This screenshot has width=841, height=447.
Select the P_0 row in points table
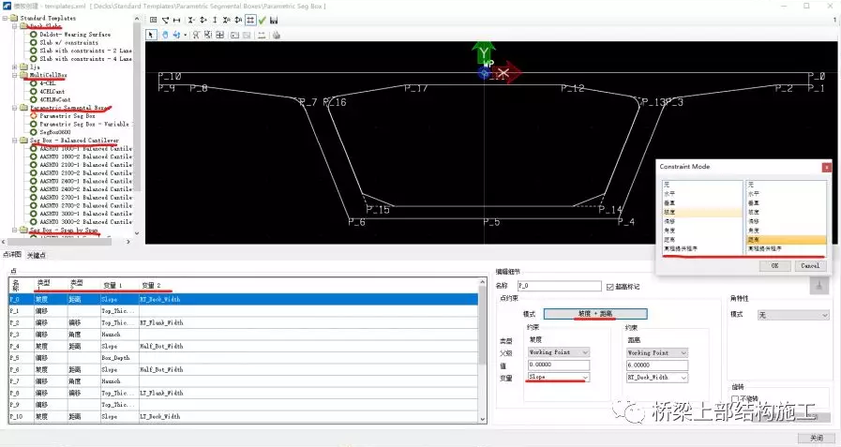click(x=244, y=299)
